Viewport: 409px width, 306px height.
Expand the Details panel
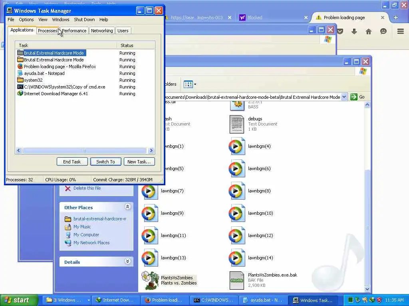(127, 261)
